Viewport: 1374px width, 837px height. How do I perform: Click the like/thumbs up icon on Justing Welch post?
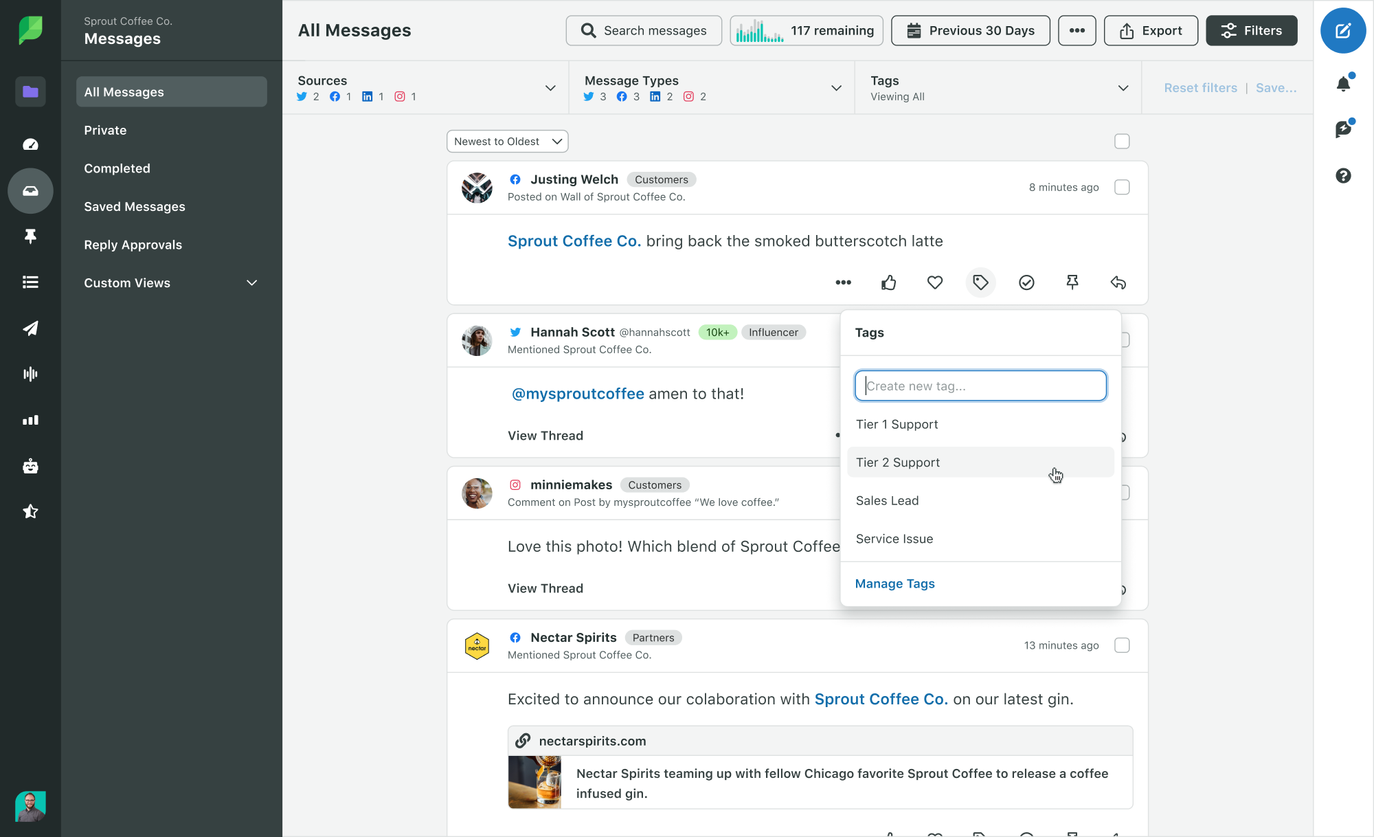[888, 282]
